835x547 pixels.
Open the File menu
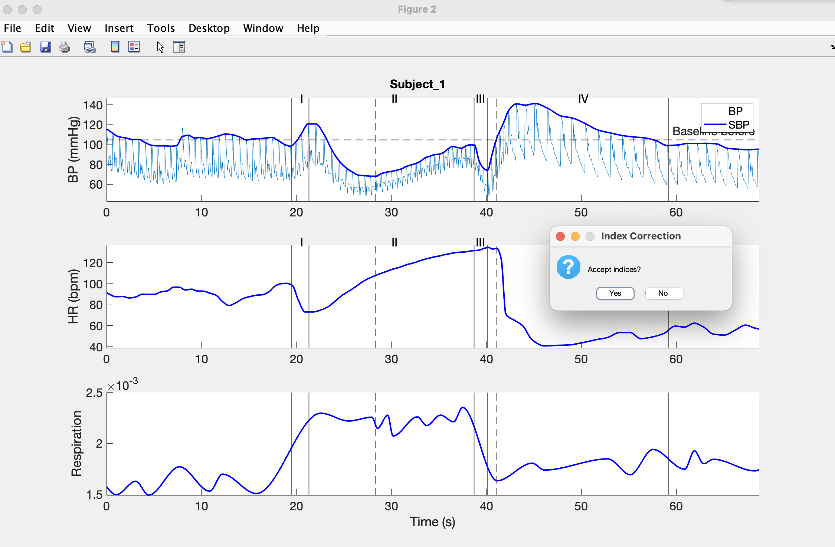13,28
